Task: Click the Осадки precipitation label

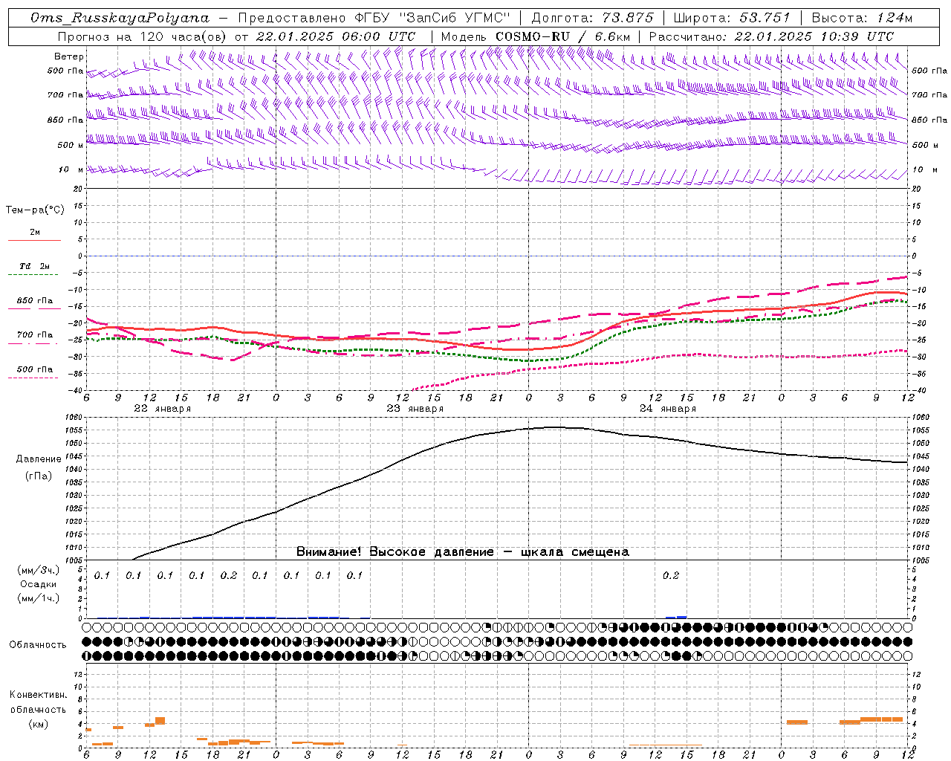Action: point(38,584)
